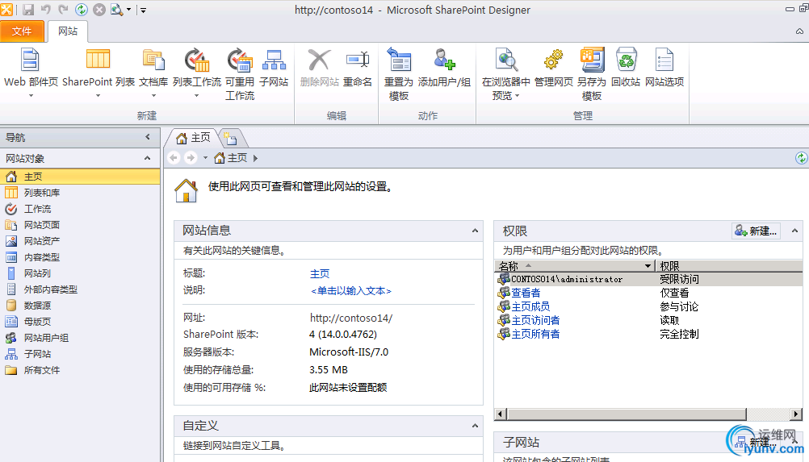Click <单击以输入文本> description link
Screen dimensions: 809x462
(x=351, y=291)
